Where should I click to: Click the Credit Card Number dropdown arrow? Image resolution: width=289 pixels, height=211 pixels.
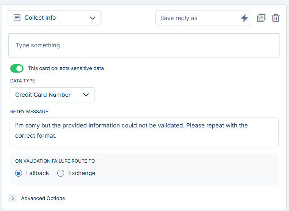[x=86, y=95]
